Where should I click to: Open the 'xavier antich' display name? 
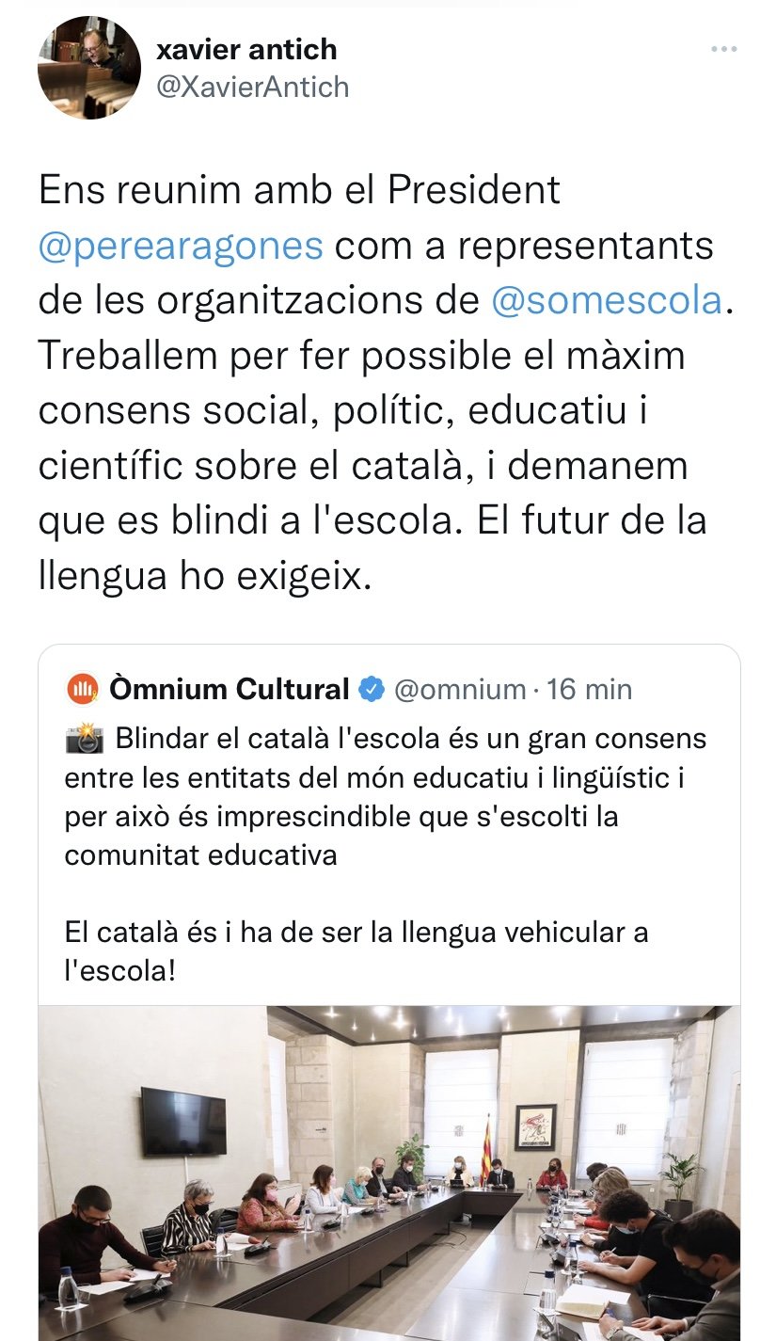[246, 49]
